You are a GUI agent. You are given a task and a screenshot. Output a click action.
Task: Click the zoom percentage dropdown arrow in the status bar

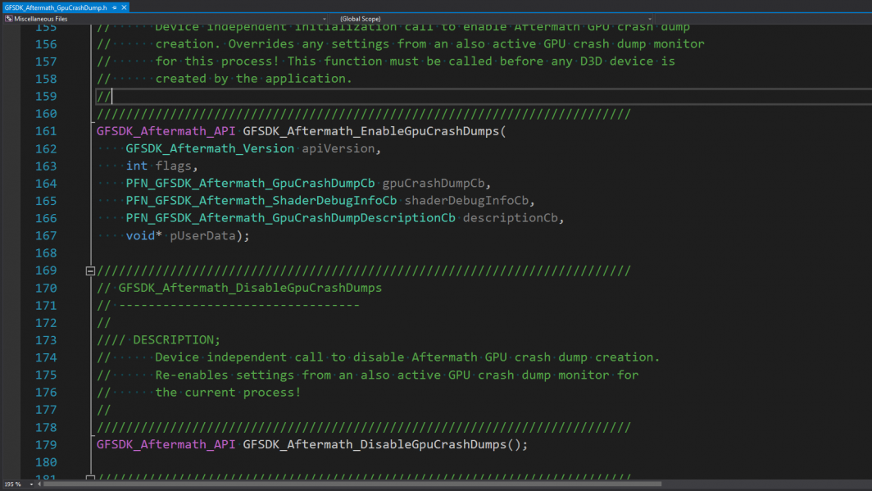pos(31,484)
